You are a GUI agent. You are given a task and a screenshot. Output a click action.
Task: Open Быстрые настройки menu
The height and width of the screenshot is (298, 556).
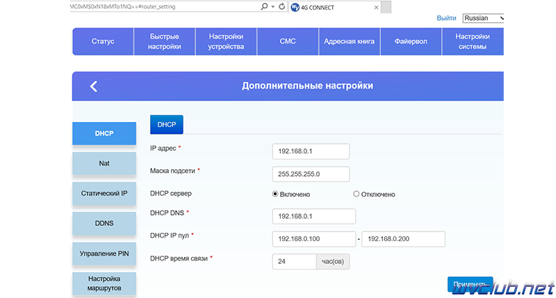(x=165, y=42)
